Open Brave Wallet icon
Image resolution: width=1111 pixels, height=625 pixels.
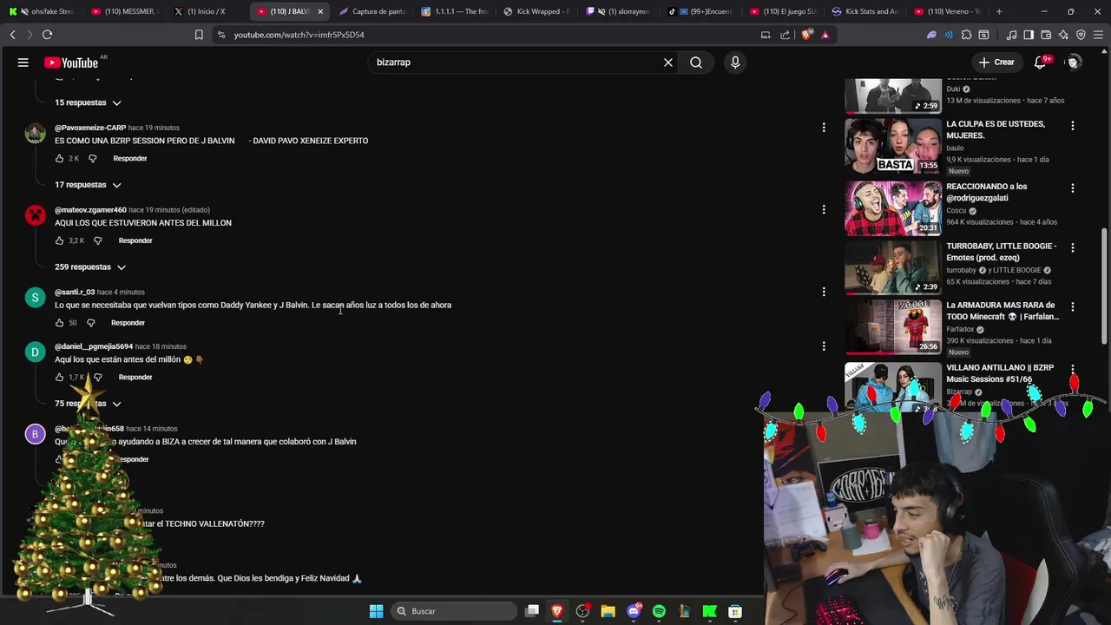[x=1046, y=35]
